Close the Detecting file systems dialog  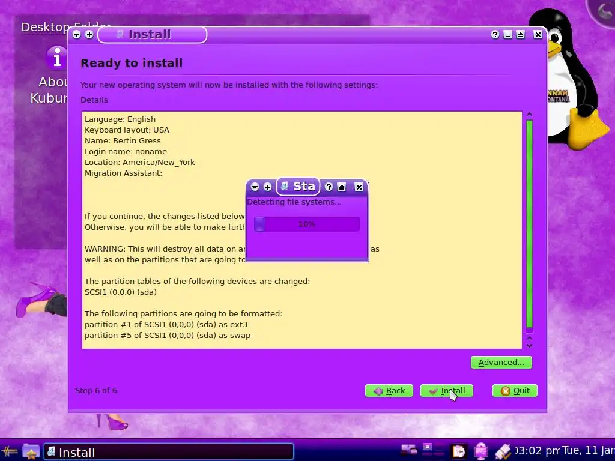pyautogui.click(x=359, y=187)
